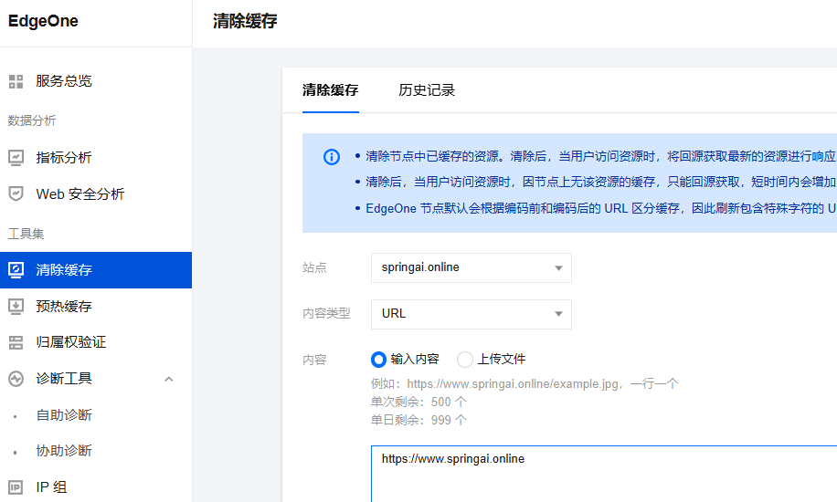Switch to the 清除缓存 tab
Screen dimensions: 837x502
coord(330,90)
